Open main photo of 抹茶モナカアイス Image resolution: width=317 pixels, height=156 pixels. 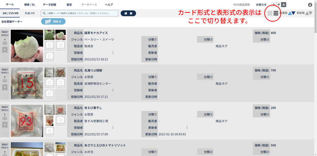(27, 46)
